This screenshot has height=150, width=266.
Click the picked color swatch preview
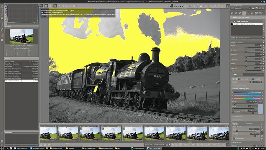pyautogui.click(x=260, y=109)
